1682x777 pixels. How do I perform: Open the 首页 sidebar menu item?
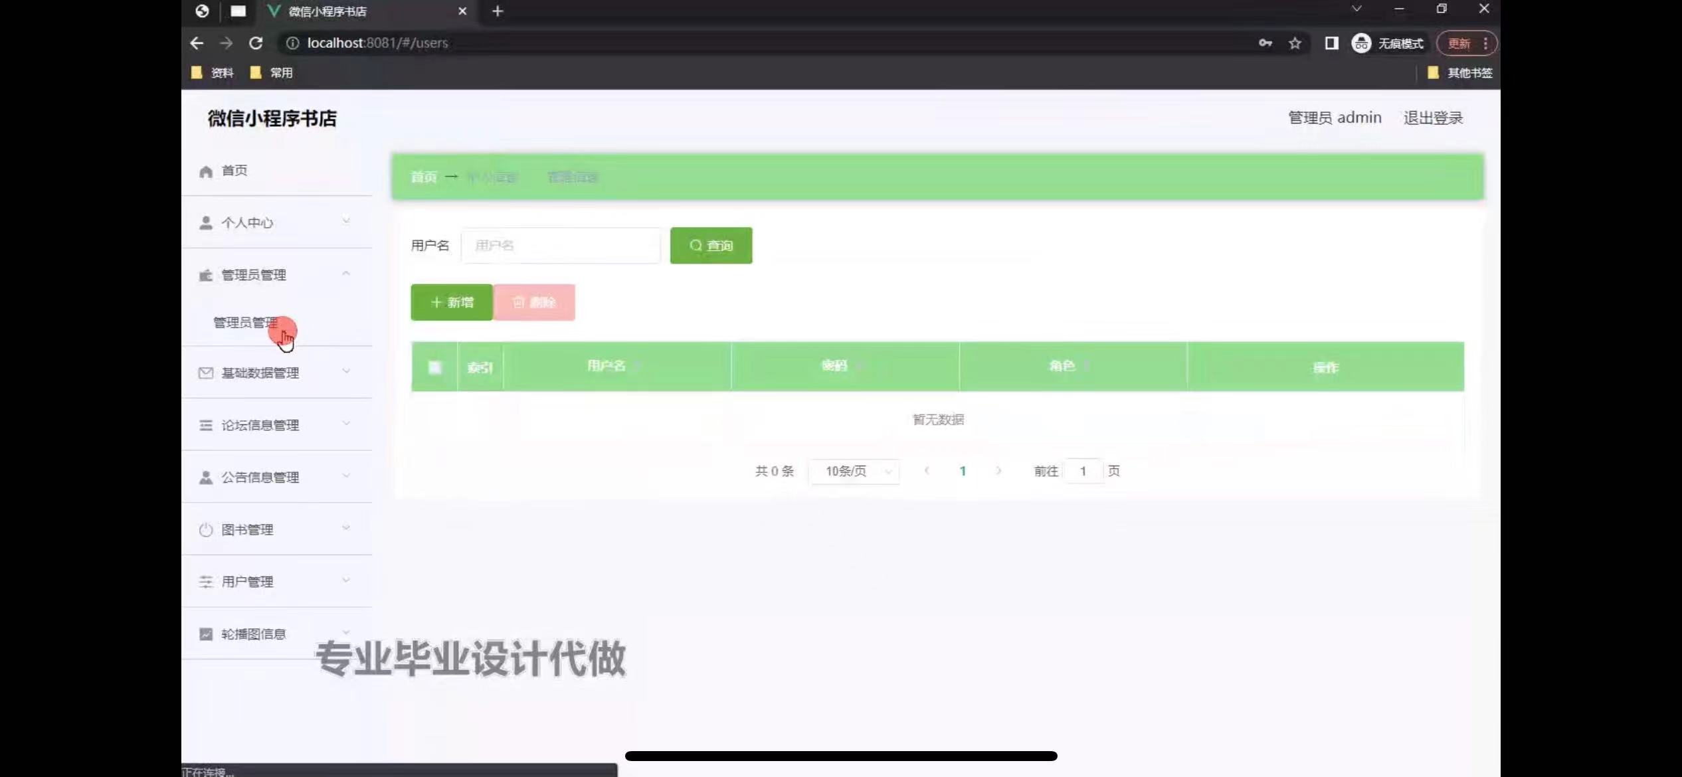[x=276, y=171]
